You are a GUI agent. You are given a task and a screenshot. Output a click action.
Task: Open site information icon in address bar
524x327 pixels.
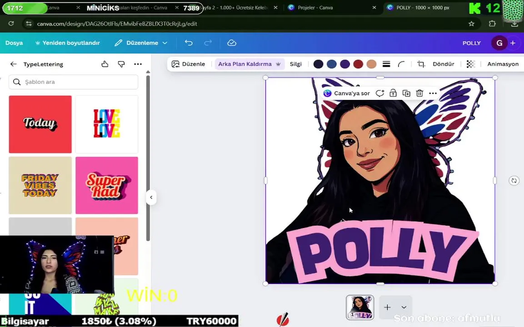[x=29, y=23]
